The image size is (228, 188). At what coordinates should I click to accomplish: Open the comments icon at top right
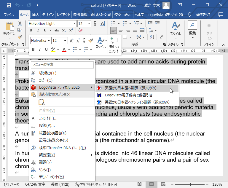pos(221,15)
